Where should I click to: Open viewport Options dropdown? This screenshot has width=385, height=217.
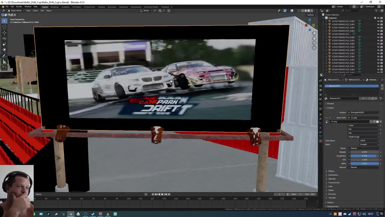(x=311, y=15)
